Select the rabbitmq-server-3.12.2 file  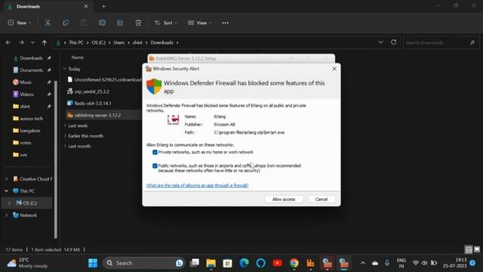point(97,115)
